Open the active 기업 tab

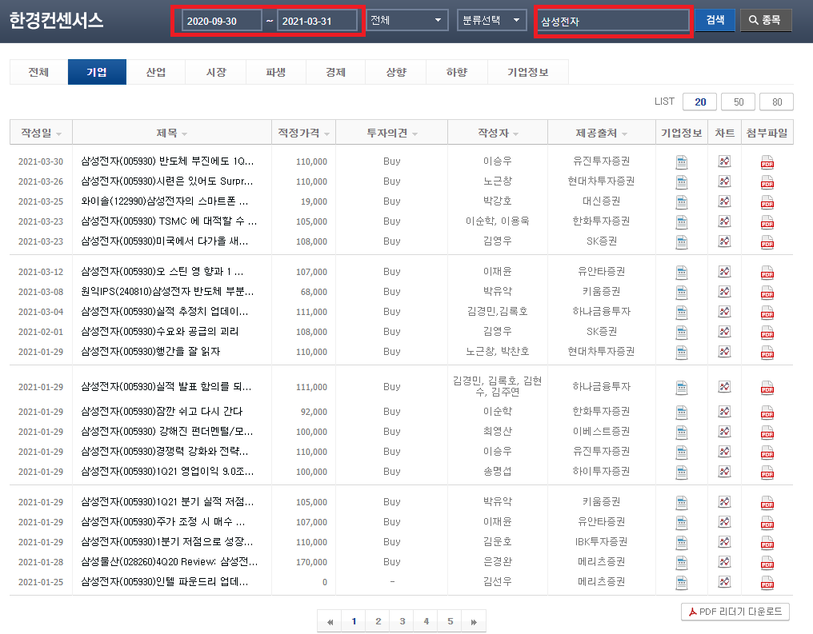coord(97,72)
